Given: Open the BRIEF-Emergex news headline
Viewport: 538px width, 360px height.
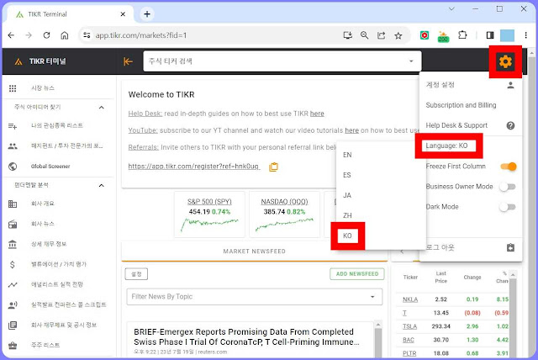Looking at the screenshot, I should click(x=246, y=337).
